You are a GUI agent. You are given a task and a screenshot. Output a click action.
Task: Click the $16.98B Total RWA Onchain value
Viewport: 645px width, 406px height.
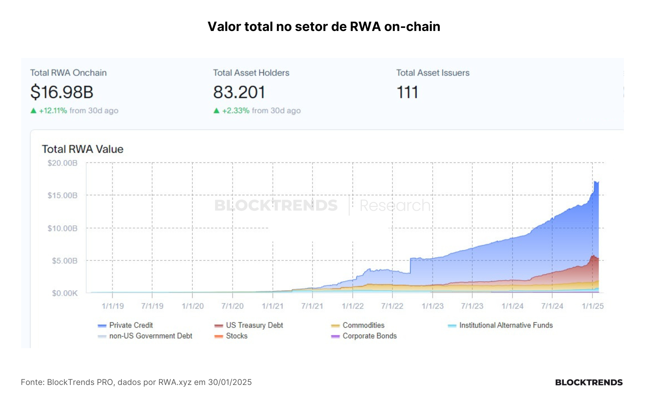(62, 92)
